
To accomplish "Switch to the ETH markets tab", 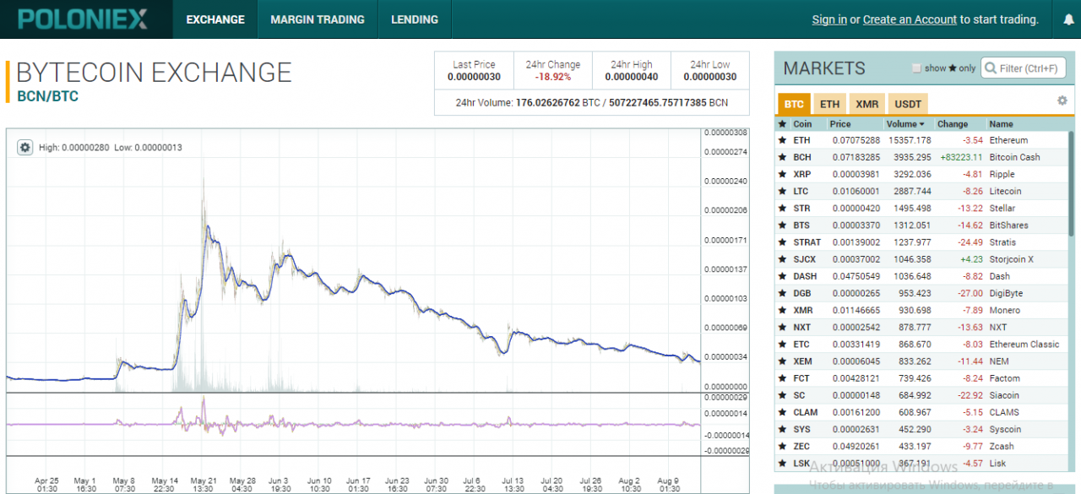I will tap(830, 105).
